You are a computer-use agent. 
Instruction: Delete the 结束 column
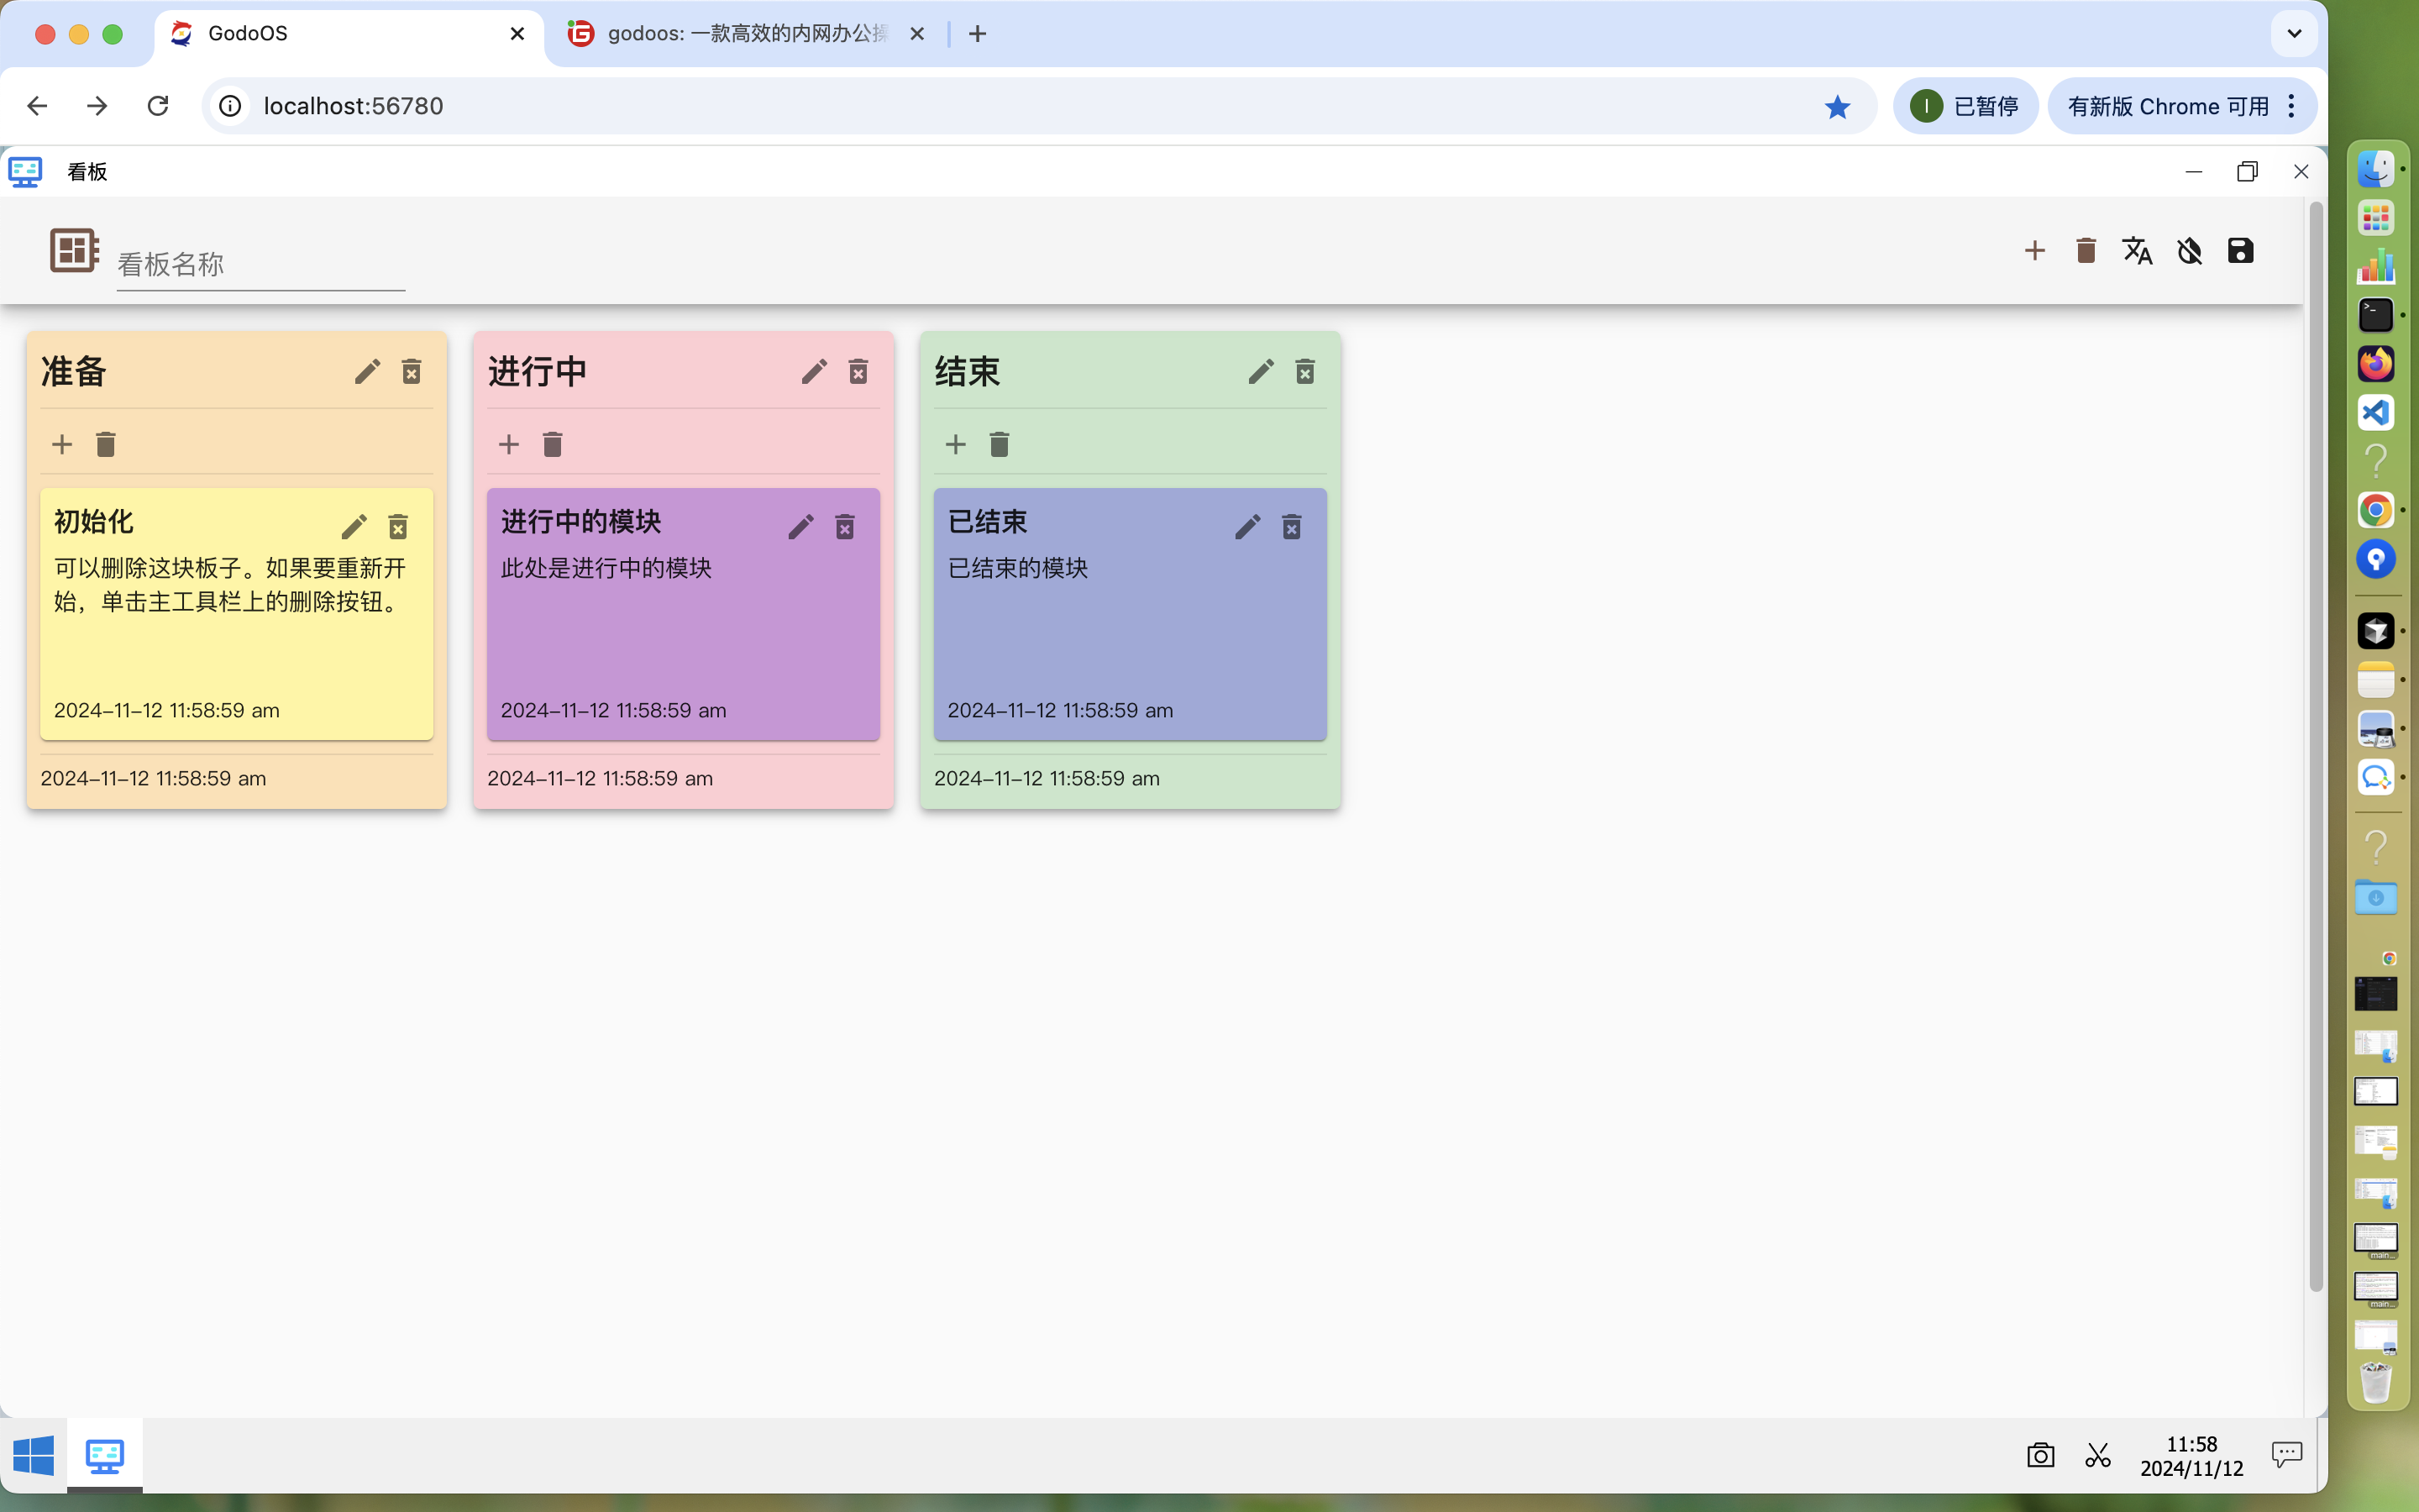point(1305,372)
